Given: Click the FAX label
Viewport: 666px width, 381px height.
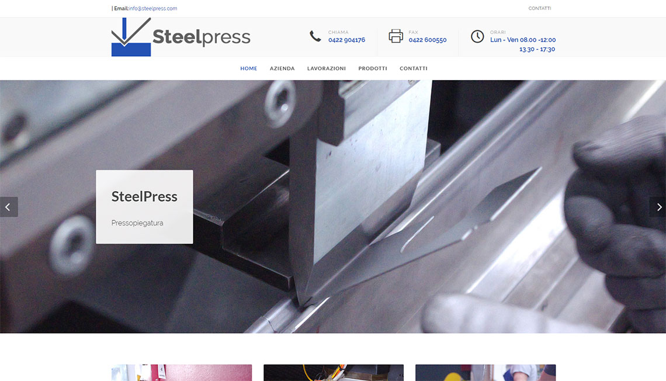Looking at the screenshot, I should pos(413,32).
